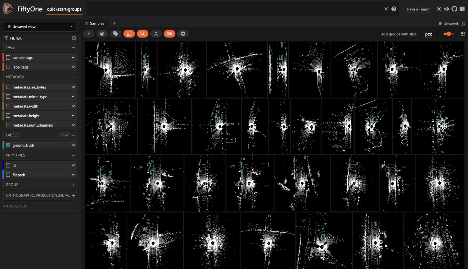
Task: Check the filepath checkbox
Action: [8, 175]
